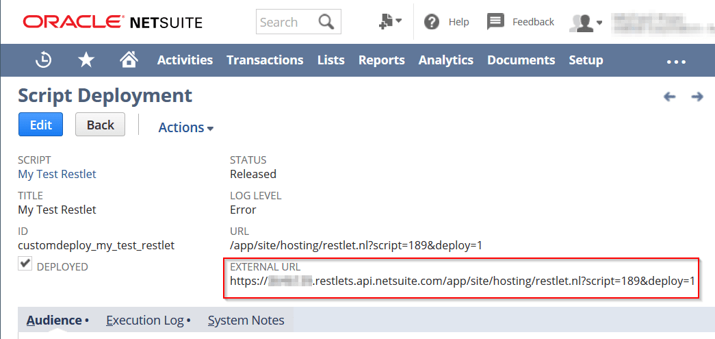Screen dimensions: 715x339
Task: Open the Reports menu
Action: click(x=382, y=60)
